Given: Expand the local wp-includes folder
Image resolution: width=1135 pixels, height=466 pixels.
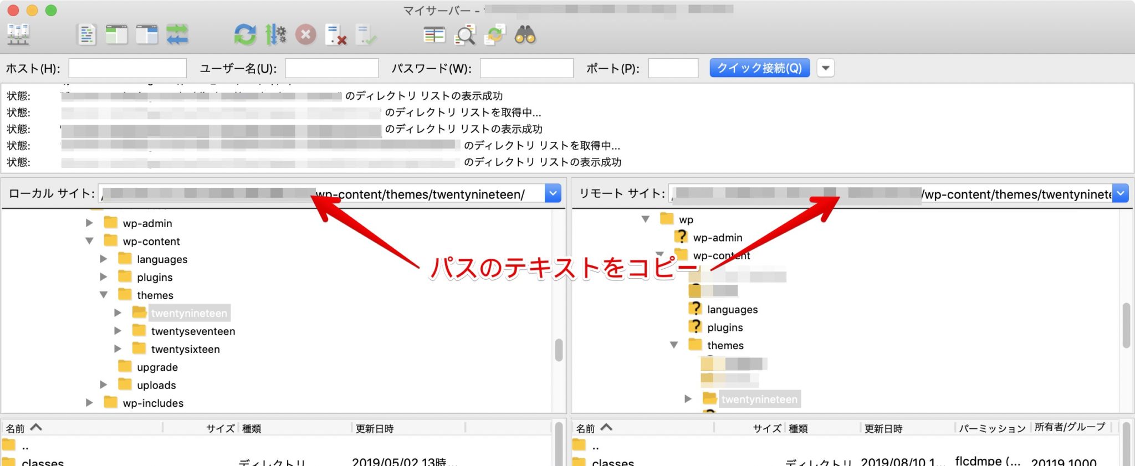Looking at the screenshot, I should (x=89, y=403).
